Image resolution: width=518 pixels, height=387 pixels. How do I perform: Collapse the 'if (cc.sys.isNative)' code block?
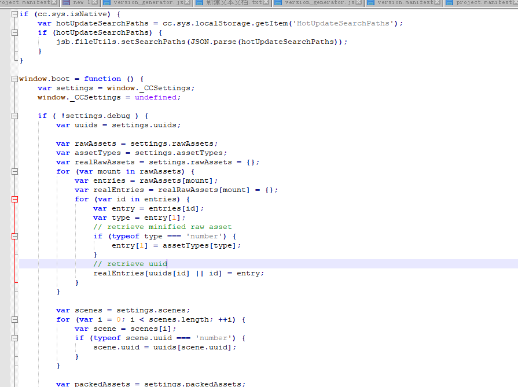(x=14, y=14)
